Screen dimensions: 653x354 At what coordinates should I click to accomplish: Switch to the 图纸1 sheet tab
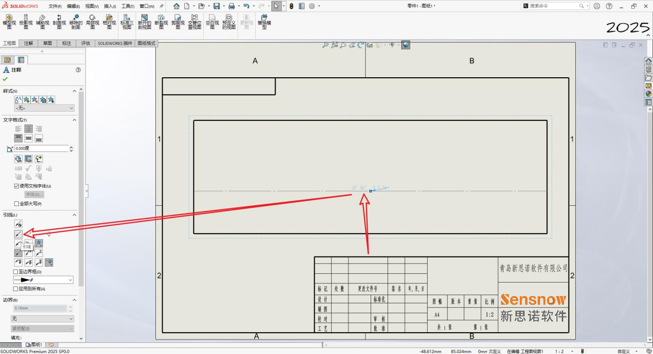(x=34, y=345)
